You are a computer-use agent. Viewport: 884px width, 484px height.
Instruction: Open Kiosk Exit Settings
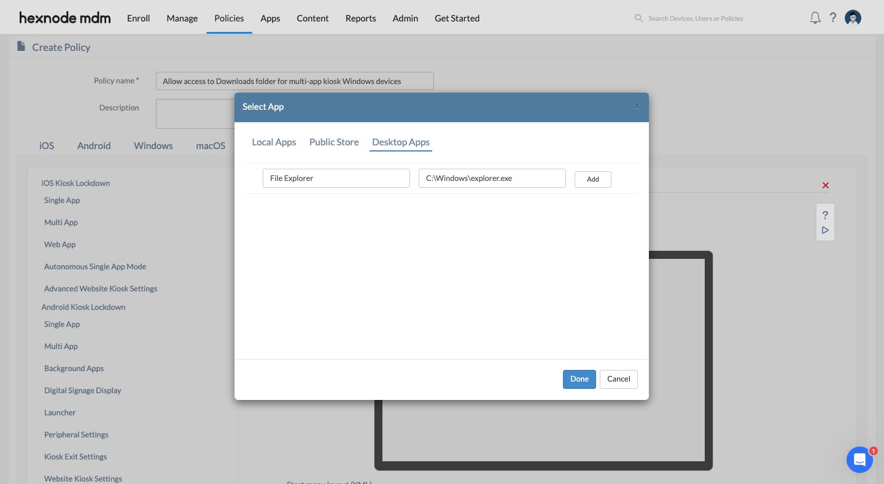pos(76,457)
